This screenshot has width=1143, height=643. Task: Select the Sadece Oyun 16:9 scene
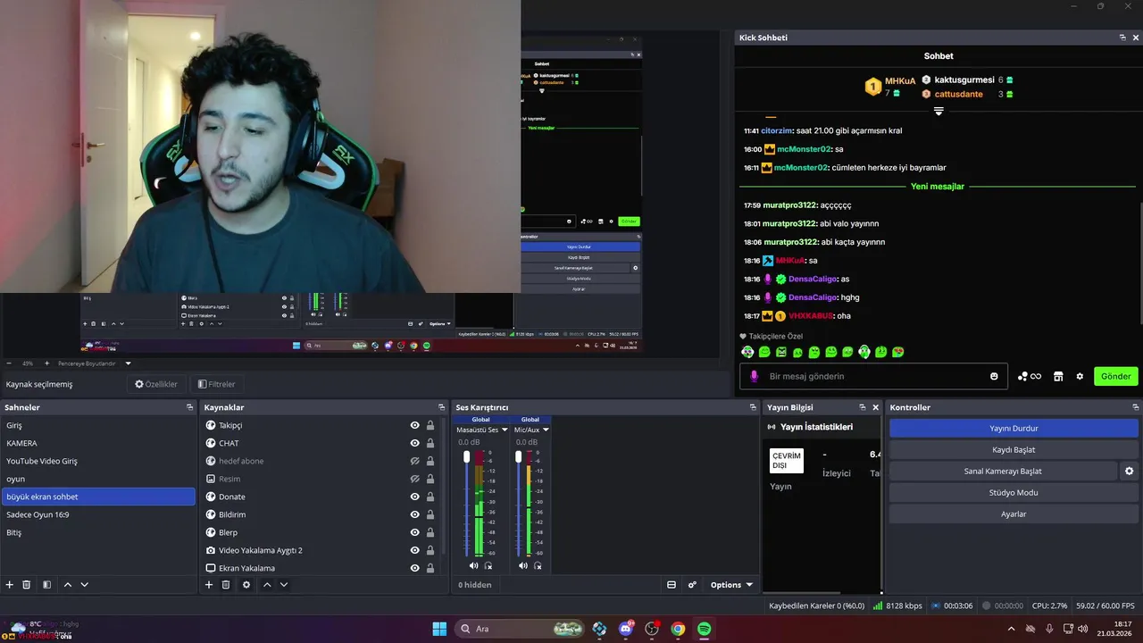[x=98, y=514]
